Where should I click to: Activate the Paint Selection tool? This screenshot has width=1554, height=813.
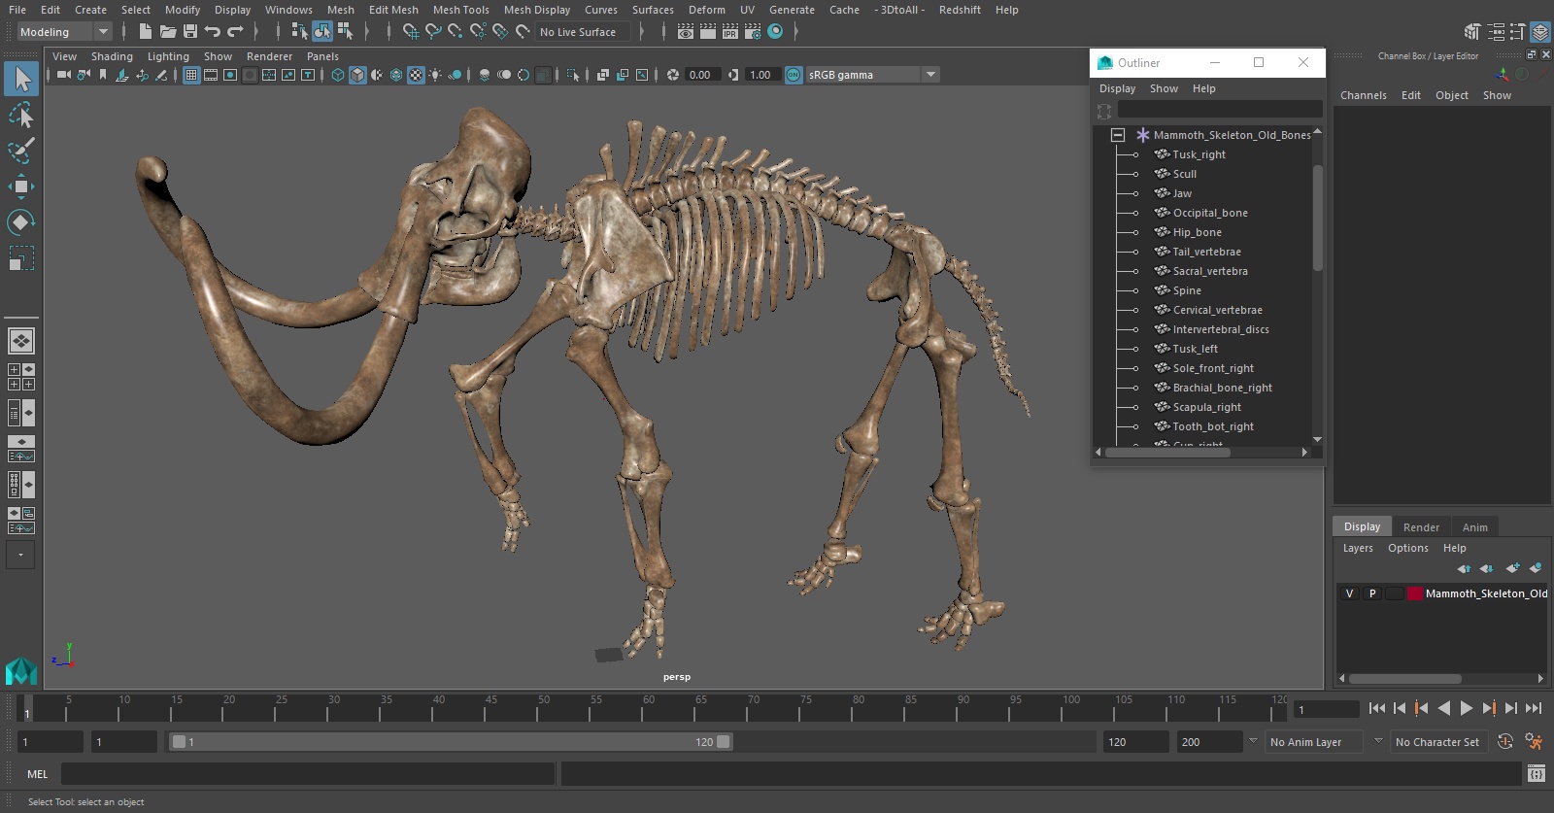pyautogui.click(x=21, y=152)
